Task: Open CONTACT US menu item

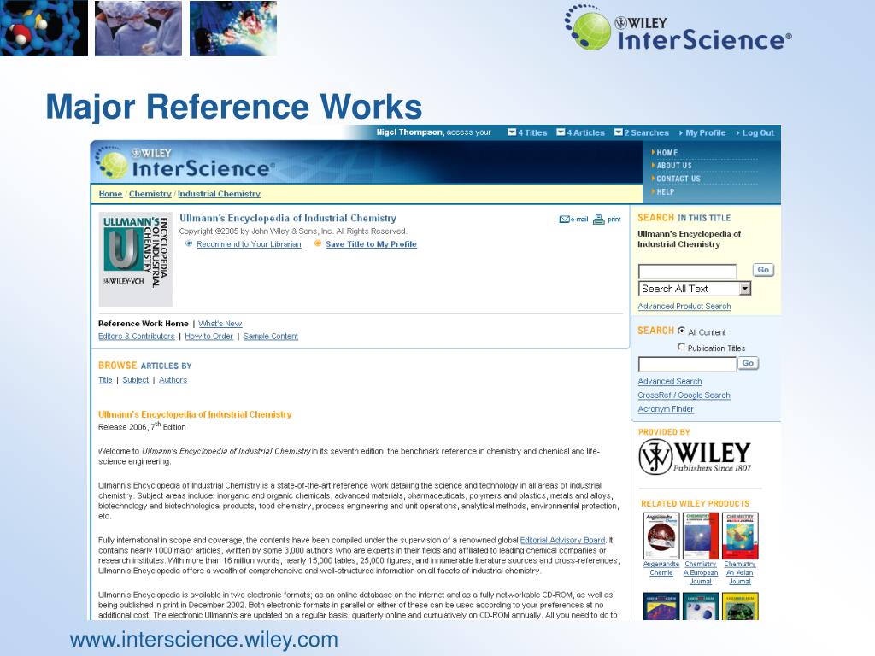Action: 678,179
